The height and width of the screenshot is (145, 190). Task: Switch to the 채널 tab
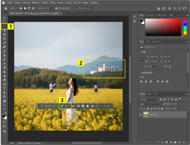tap(149, 94)
